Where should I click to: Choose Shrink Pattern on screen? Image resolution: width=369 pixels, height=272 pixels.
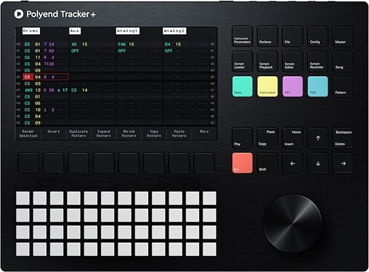(129, 134)
